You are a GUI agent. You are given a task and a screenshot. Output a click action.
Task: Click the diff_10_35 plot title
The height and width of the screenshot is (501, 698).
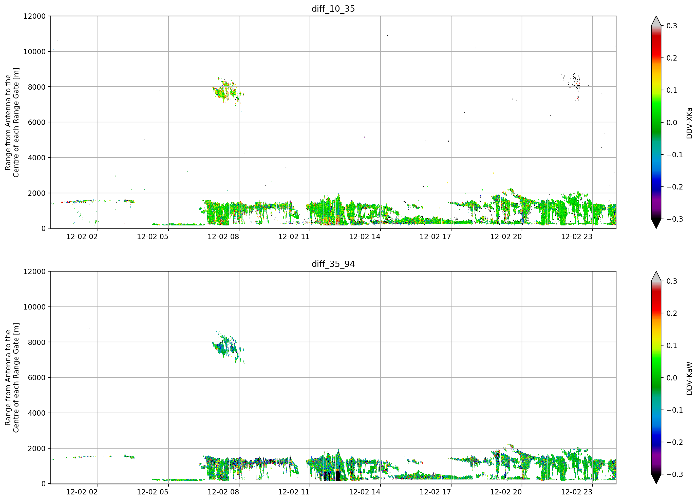pos(333,9)
